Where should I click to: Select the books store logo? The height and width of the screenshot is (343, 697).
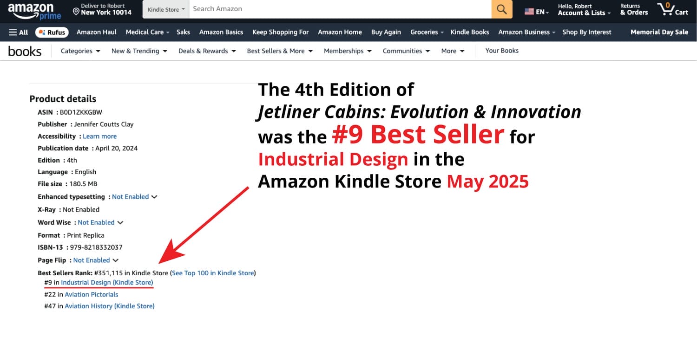pos(25,51)
